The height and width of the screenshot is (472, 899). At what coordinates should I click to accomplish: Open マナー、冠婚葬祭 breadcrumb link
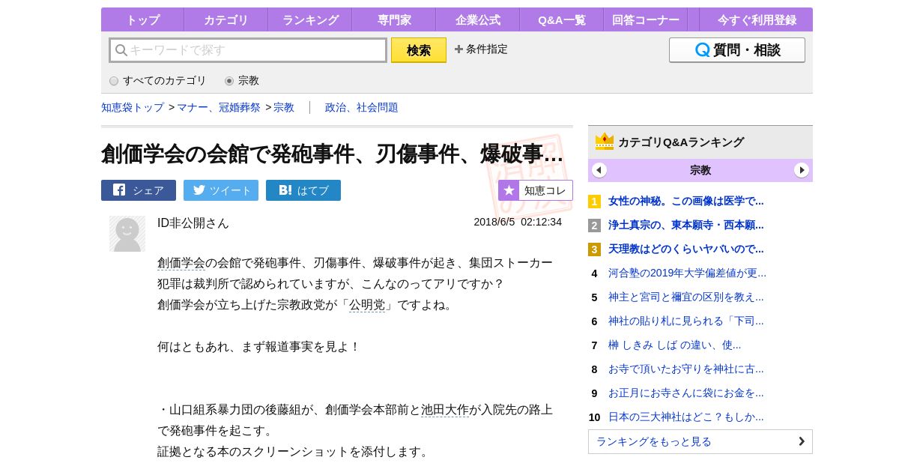pyautogui.click(x=219, y=108)
